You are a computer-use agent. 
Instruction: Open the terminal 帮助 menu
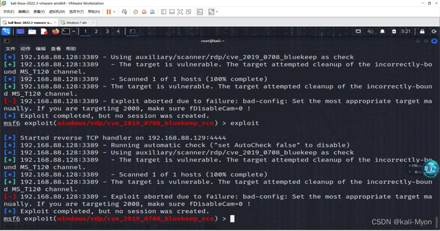(71, 49)
